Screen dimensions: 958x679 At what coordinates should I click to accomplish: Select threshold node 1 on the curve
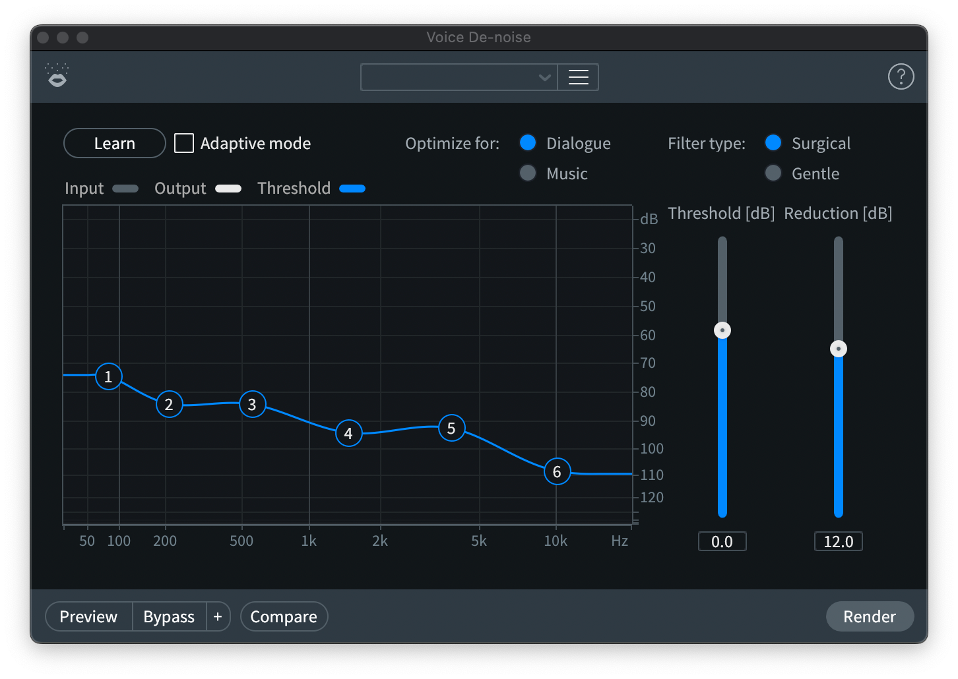(x=108, y=376)
